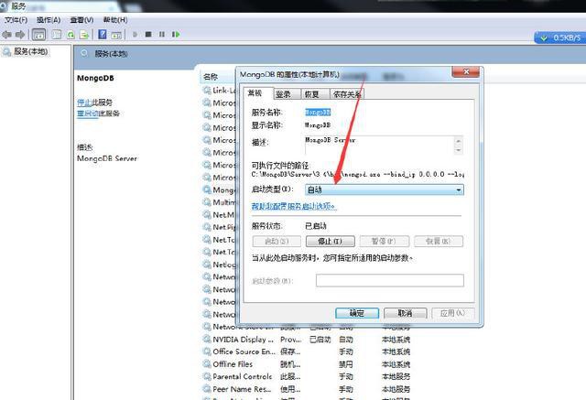Click the Start service play icon
This screenshot has width=586, height=400.
(135, 35)
